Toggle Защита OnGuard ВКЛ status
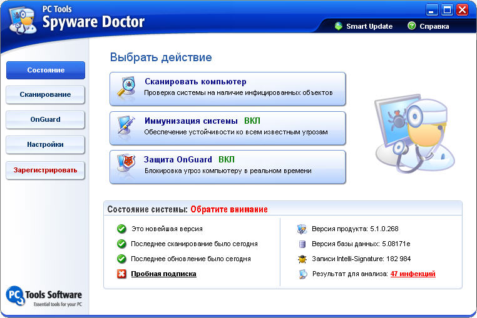 [x=227, y=159]
